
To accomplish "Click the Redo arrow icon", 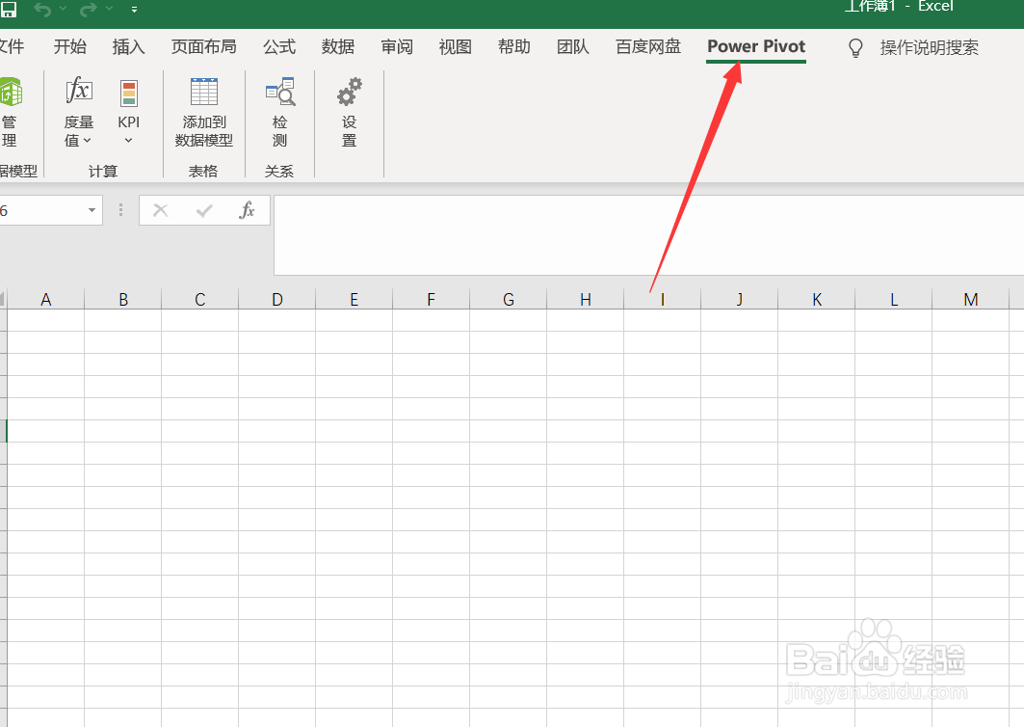I will [86, 10].
